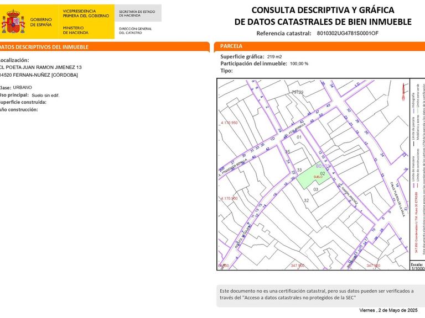Click the use value 'Suelo sin edif.'
This screenshot has width=425, height=318.
click(45, 95)
